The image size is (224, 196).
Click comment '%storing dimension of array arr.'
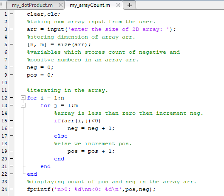[x=81, y=37]
